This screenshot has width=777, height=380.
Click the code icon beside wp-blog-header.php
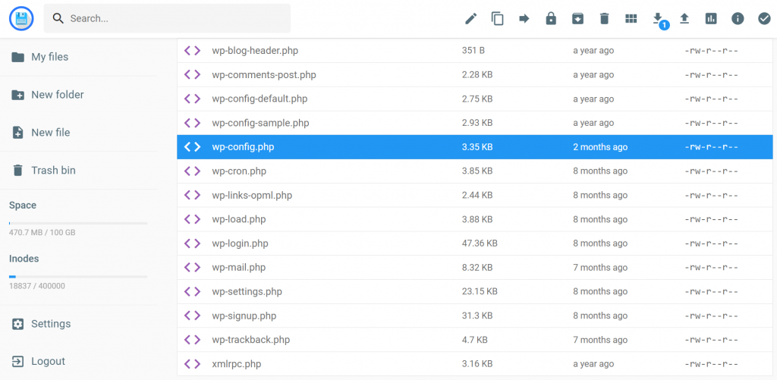tap(192, 51)
